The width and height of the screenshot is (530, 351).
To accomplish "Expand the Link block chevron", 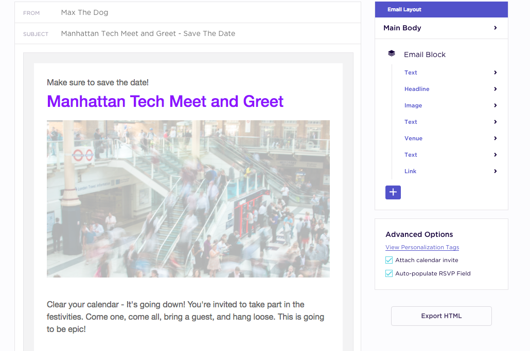I will click(495, 171).
